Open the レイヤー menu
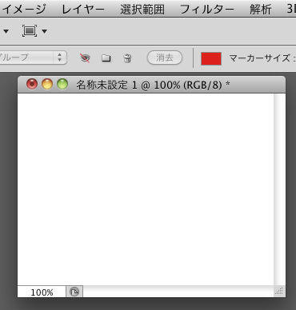Screen dimensions: 296x310 [x=83, y=10]
